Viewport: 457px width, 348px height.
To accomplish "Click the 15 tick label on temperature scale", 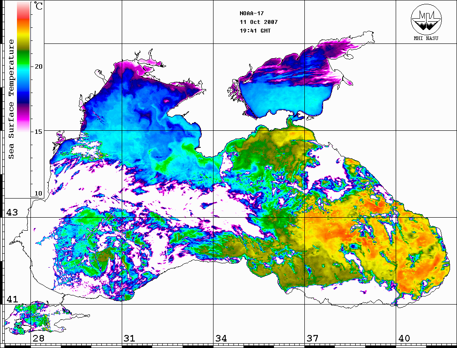I will coord(38,132).
